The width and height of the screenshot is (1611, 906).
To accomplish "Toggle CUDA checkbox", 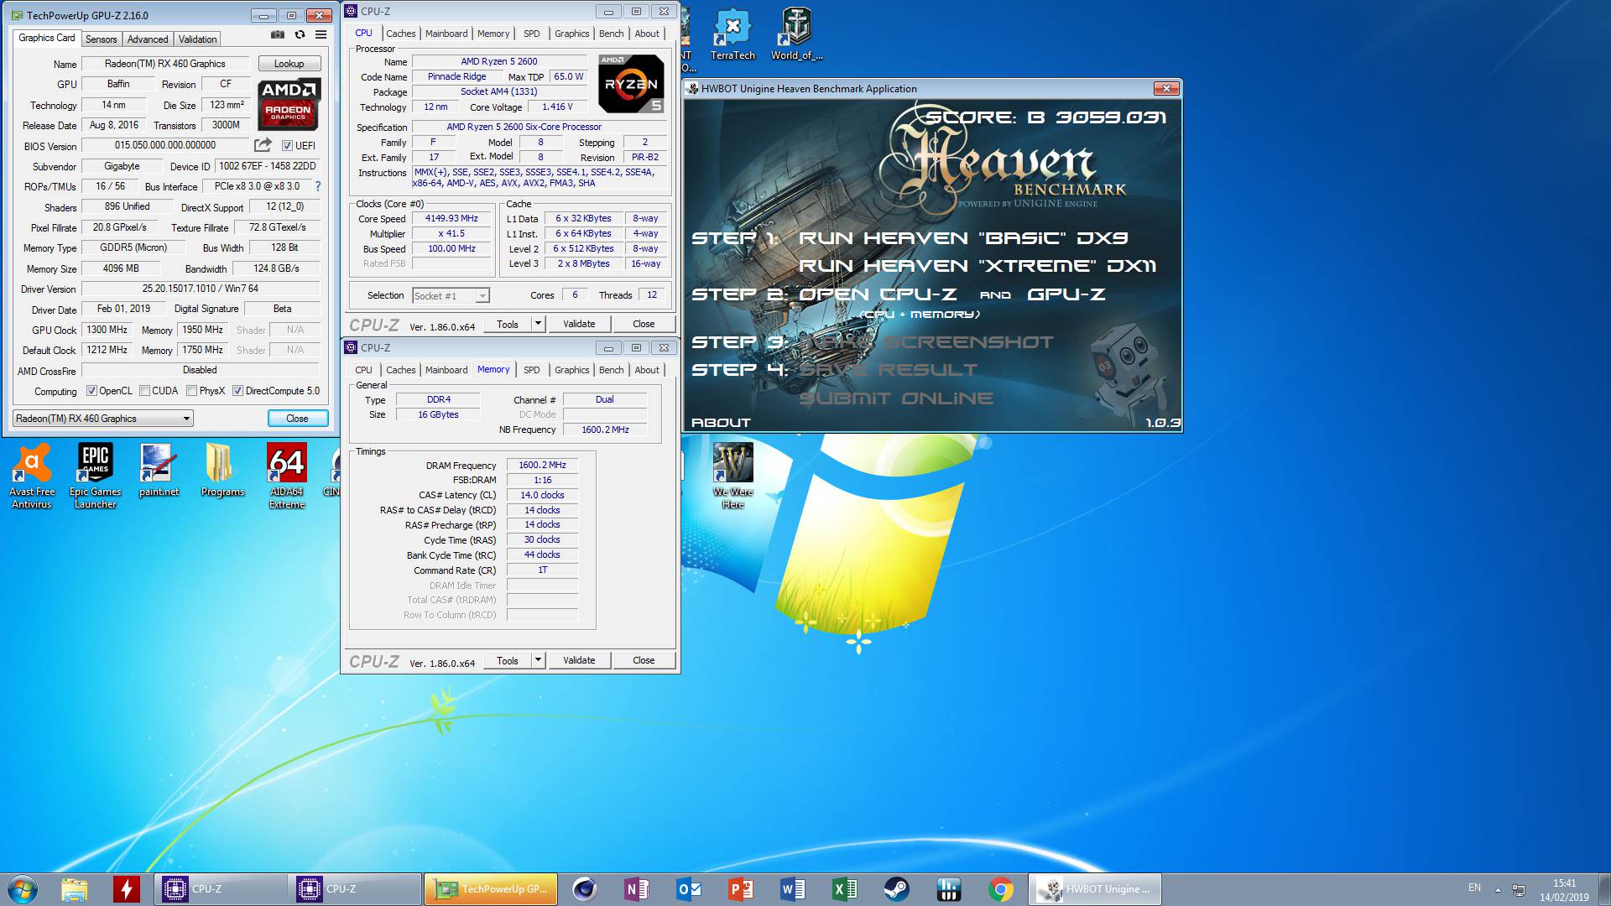I will [145, 391].
